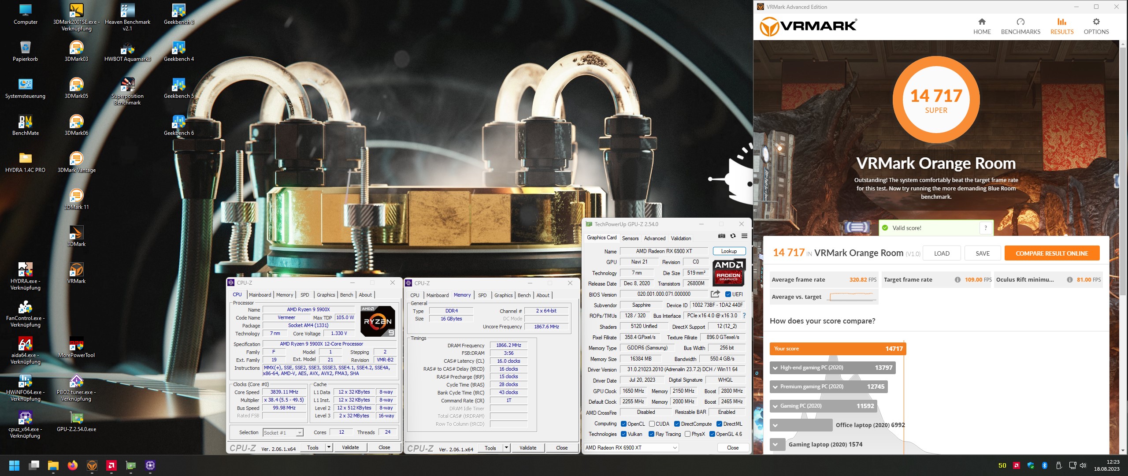Click the GPU-Z BIOS export share icon
The width and height of the screenshot is (1128, 476).
point(715,294)
